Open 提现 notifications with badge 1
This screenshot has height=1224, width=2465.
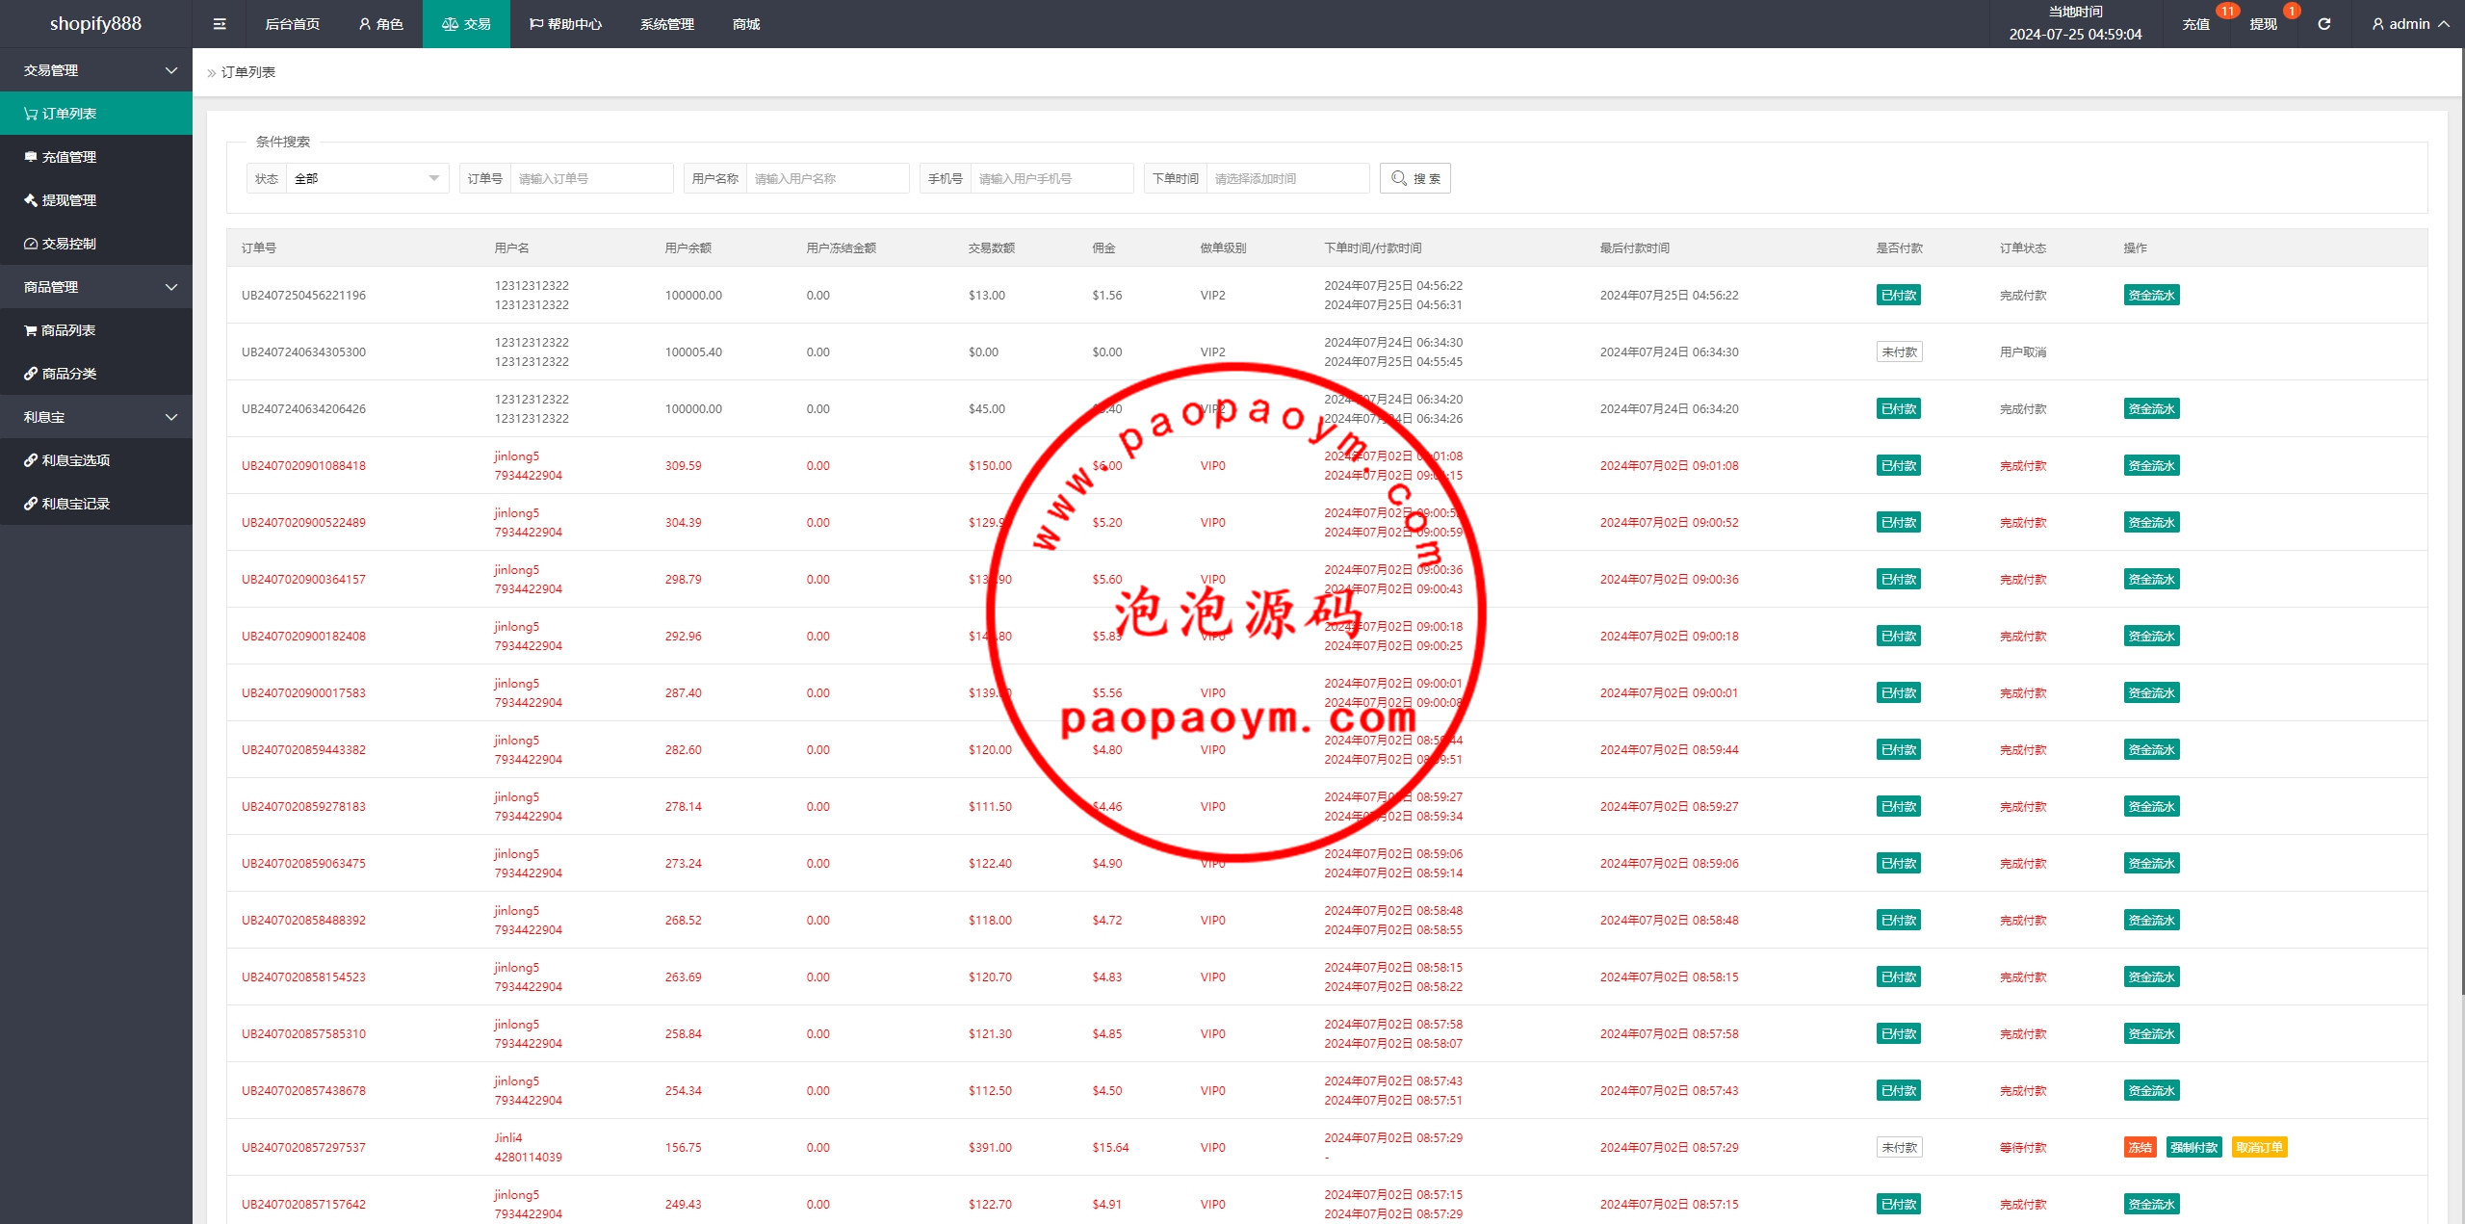(2263, 24)
